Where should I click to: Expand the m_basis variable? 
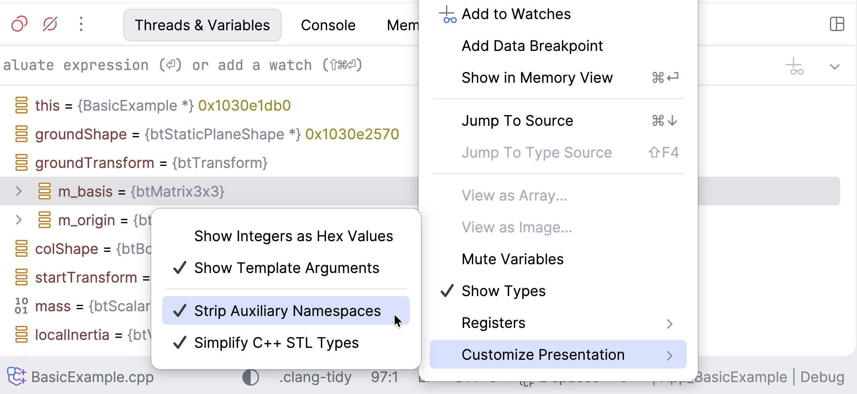tap(18, 191)
